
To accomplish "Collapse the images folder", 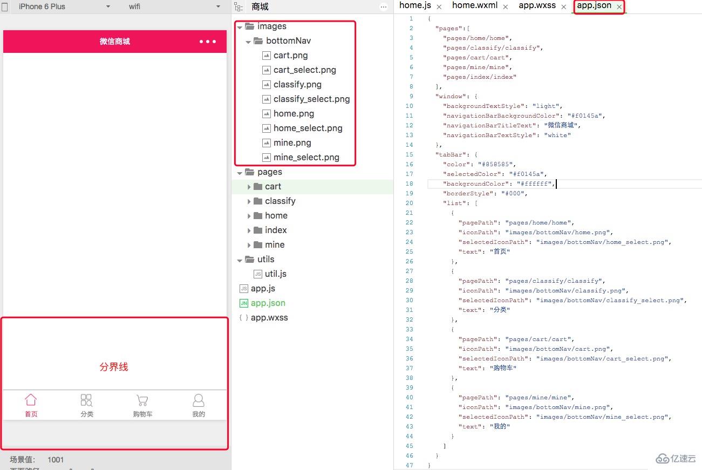I will coord(240,26).
